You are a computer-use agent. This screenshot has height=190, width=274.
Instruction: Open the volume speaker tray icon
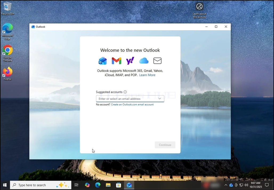pos(246,185)
